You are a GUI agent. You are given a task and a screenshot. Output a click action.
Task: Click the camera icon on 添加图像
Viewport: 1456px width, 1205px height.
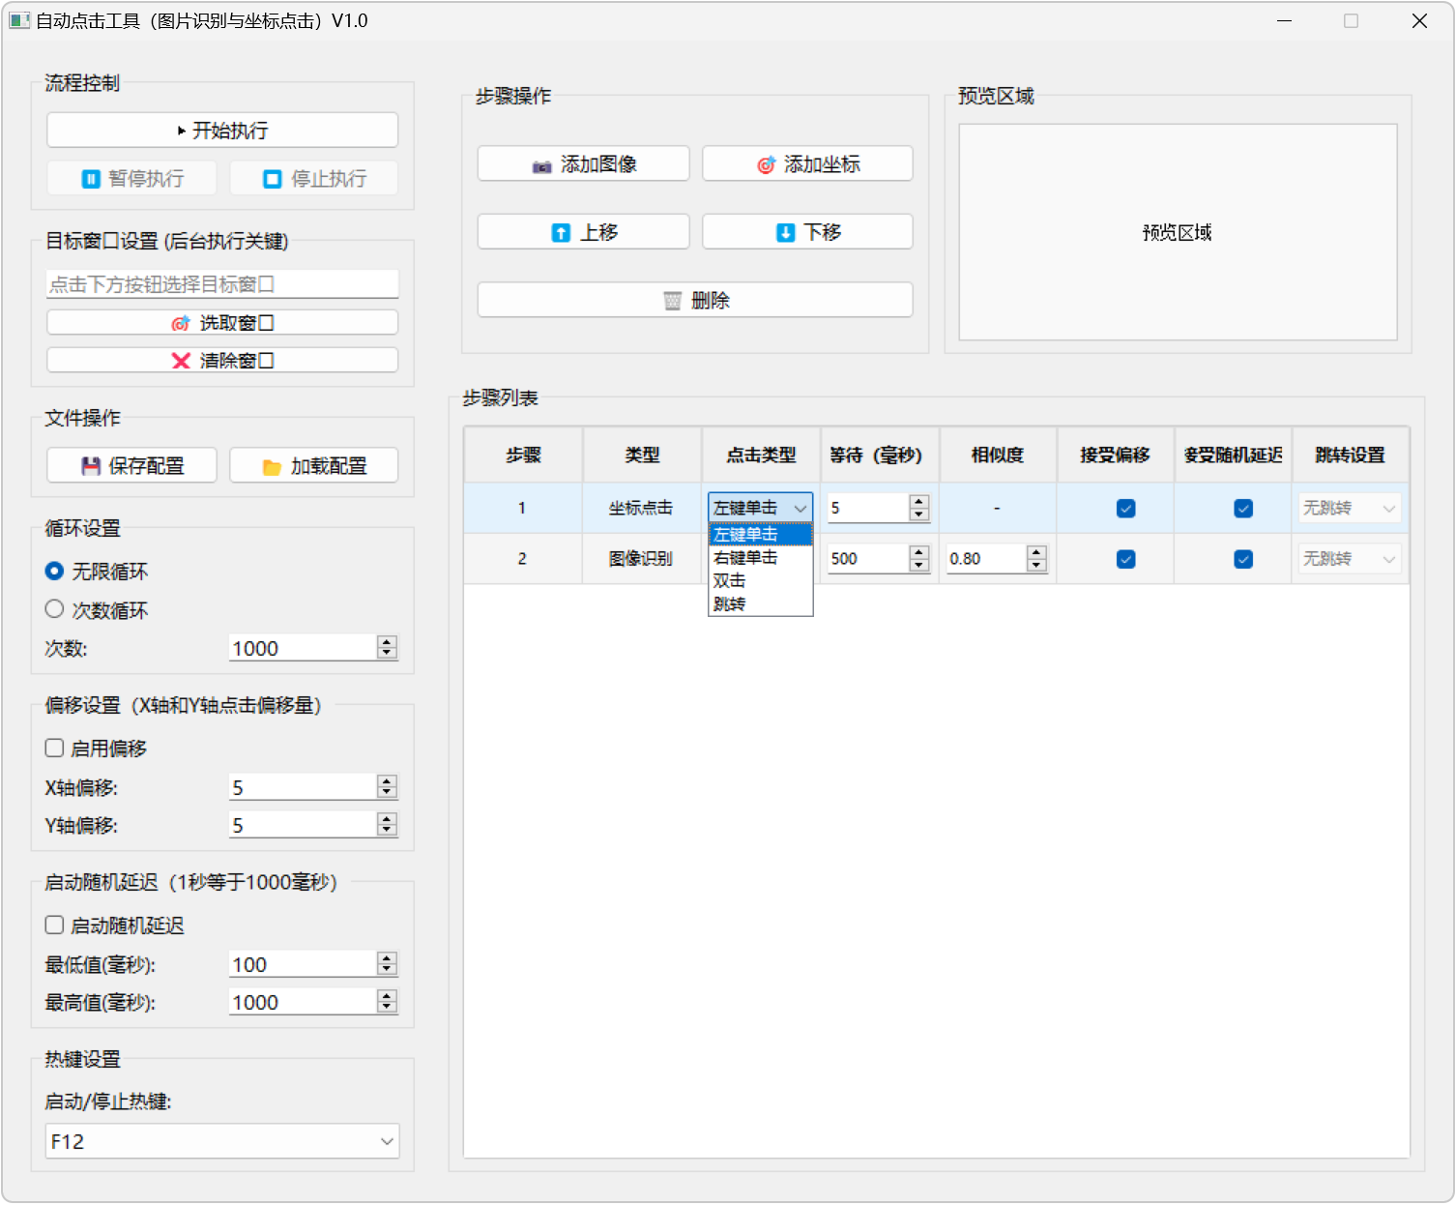coord(542,165)
